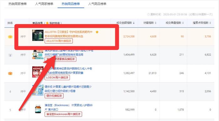Click the clock icon beside 更新时间

coord(149,14)
